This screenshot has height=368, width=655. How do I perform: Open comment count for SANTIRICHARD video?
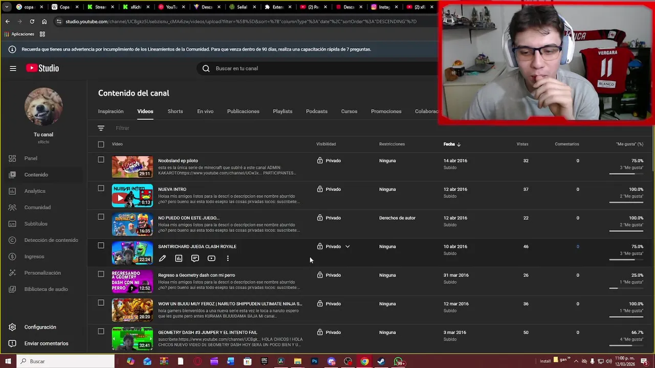[x=578, y=246]
